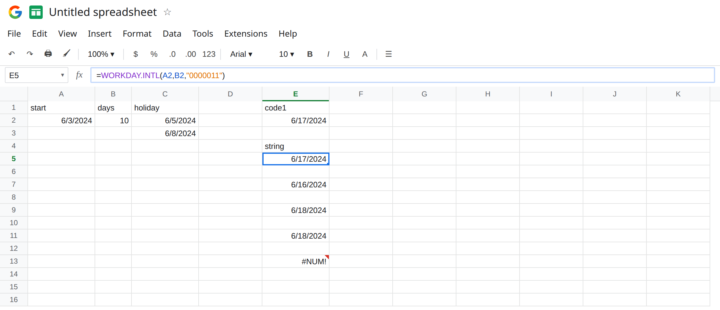The width and height of the screenshot is (720, 310).
Task: Click the Redo arrow icon
Action: point(30,54)
